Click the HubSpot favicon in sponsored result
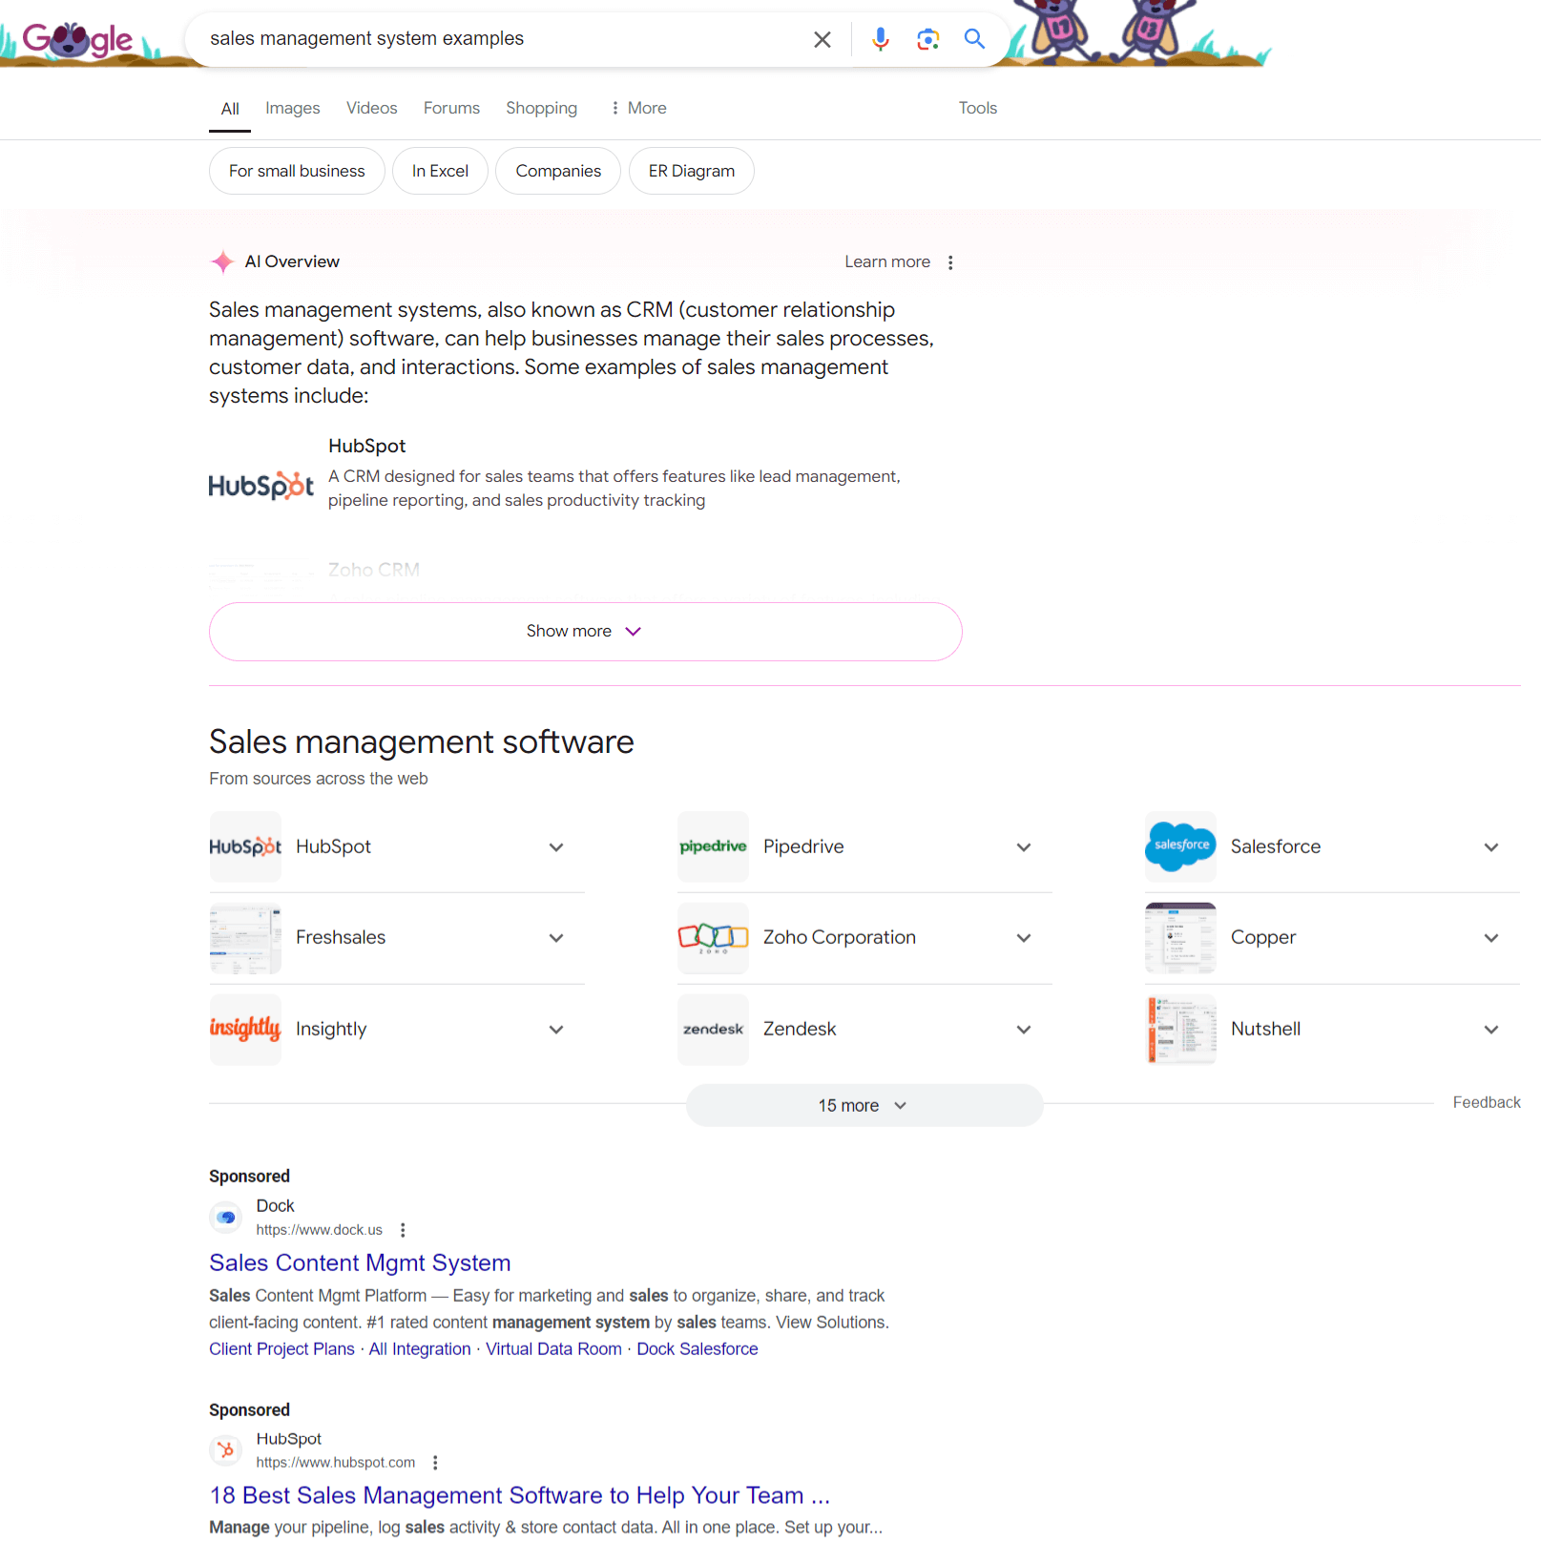 tap(226, 1450)
